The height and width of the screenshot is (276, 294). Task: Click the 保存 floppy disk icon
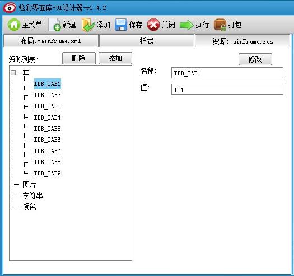tap(121, 25)
